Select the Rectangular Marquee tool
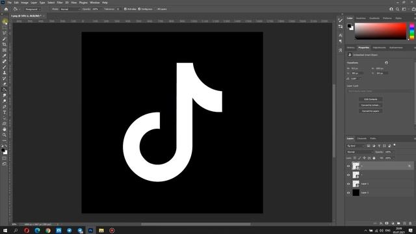 [x=5, y=27]
